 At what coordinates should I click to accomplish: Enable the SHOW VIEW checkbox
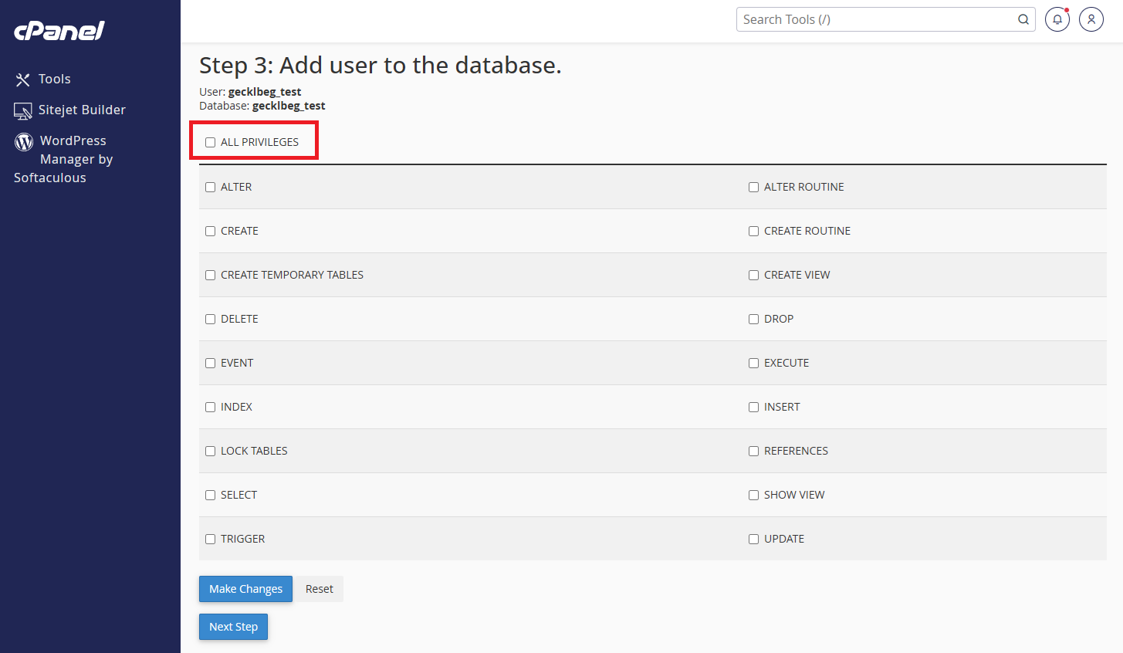click(753, 495)
